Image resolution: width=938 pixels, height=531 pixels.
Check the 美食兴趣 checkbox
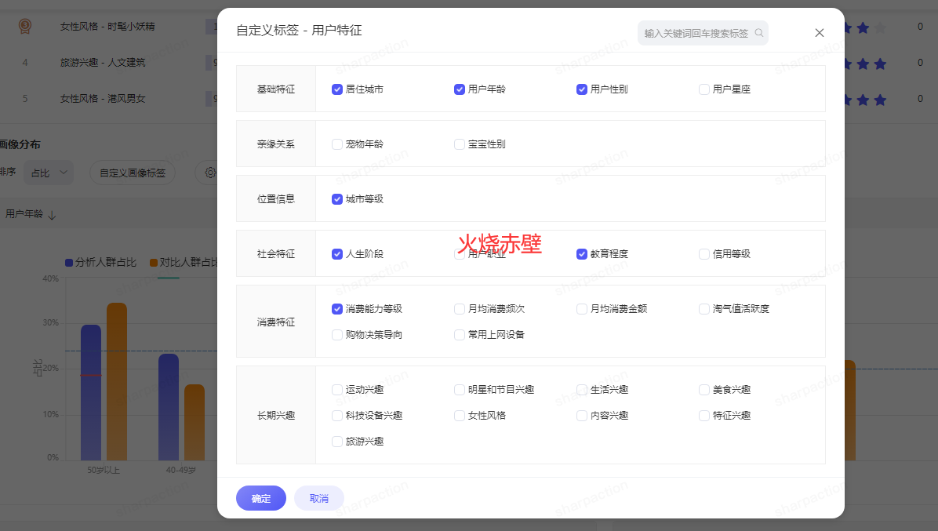[x=704, y=390]
